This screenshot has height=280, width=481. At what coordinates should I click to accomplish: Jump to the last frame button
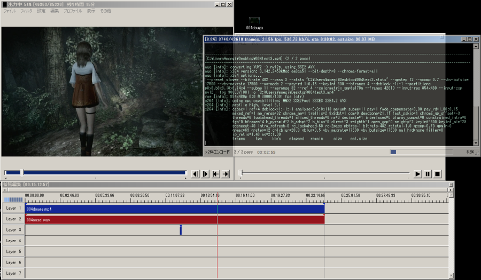coord(226,174)
